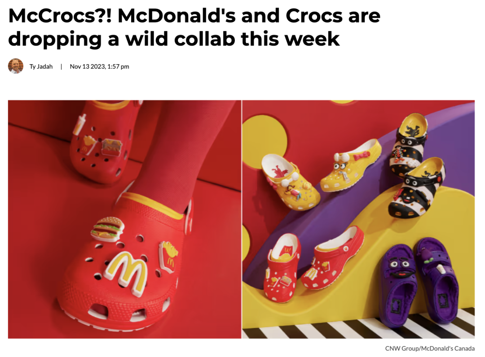The image size is (485, 357).
Task: Click the author's avatar photo
Action: click(15, 66)
